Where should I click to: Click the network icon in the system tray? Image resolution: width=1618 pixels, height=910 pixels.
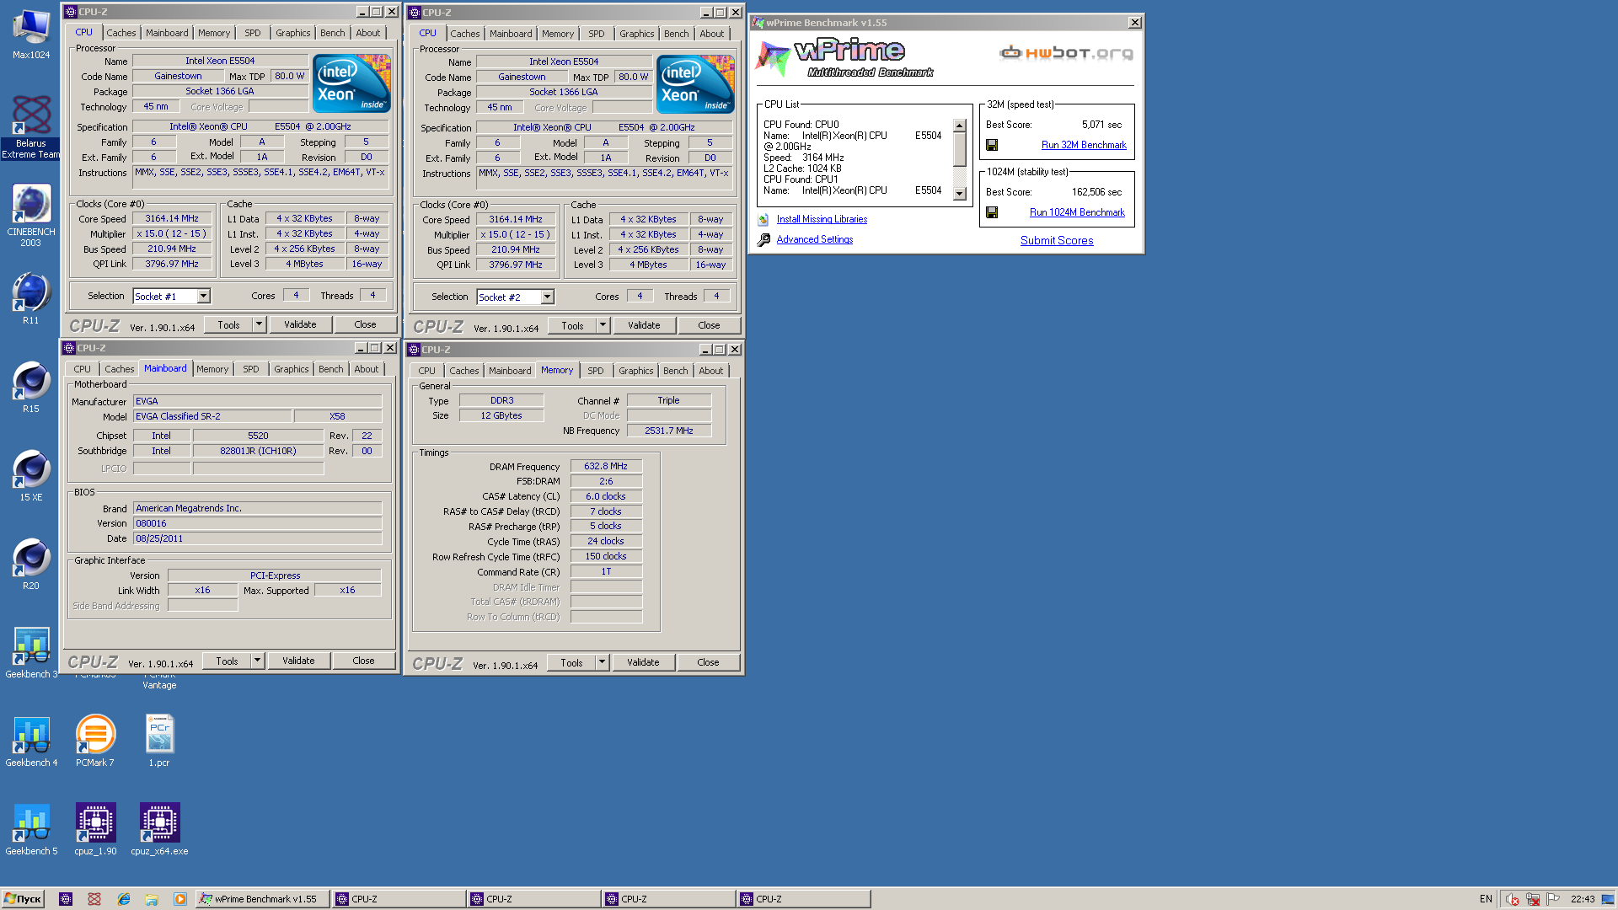coord(1532,899)
